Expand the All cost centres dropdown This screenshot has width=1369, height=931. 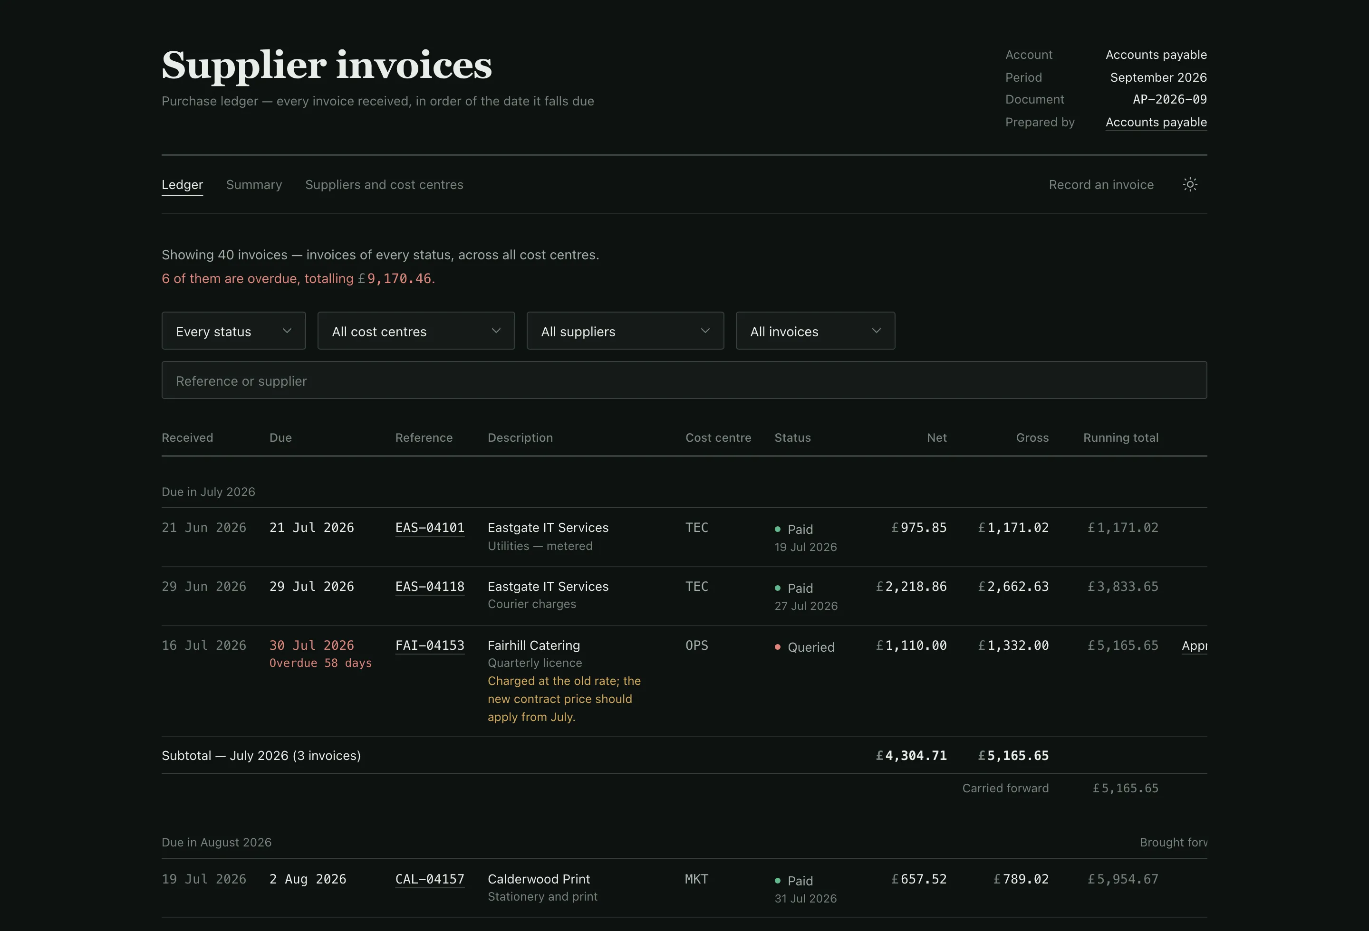click(416, 331)
